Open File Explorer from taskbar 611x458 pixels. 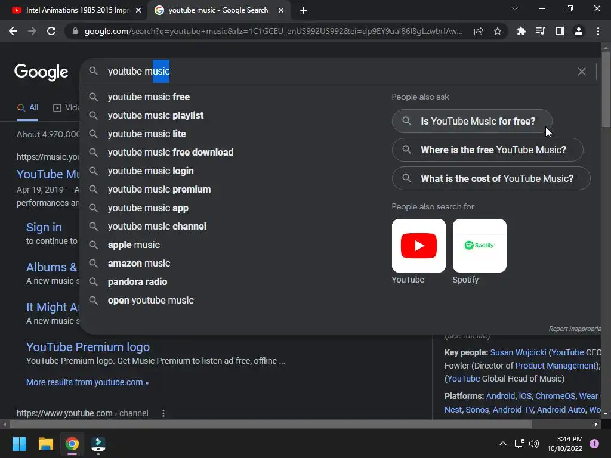pyautogui.click(x=45, y=444)
